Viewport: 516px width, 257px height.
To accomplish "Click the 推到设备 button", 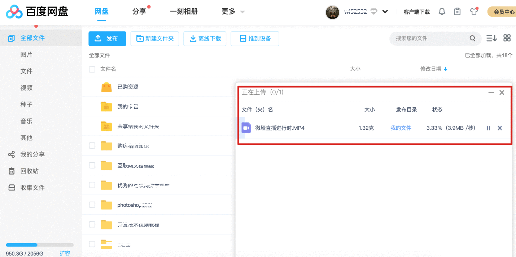I will coord(255,39).
